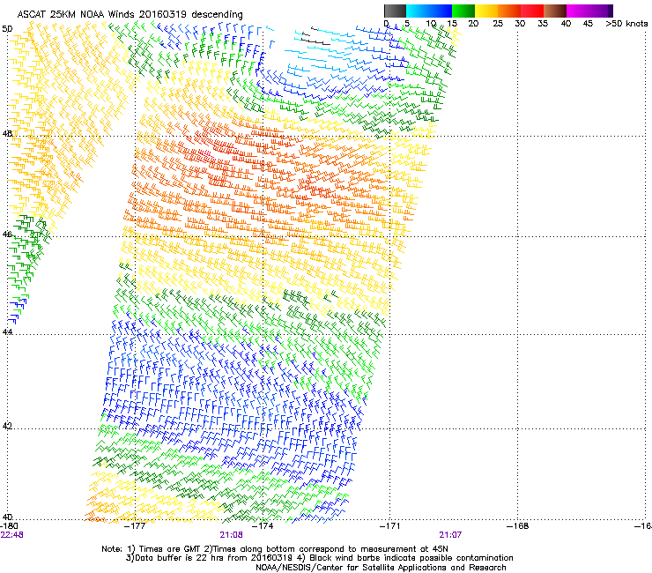The height and width of the screenshot is (573, 652).
Task: Click the longitude axis label '-168'
Action: (x=518, y=526)
